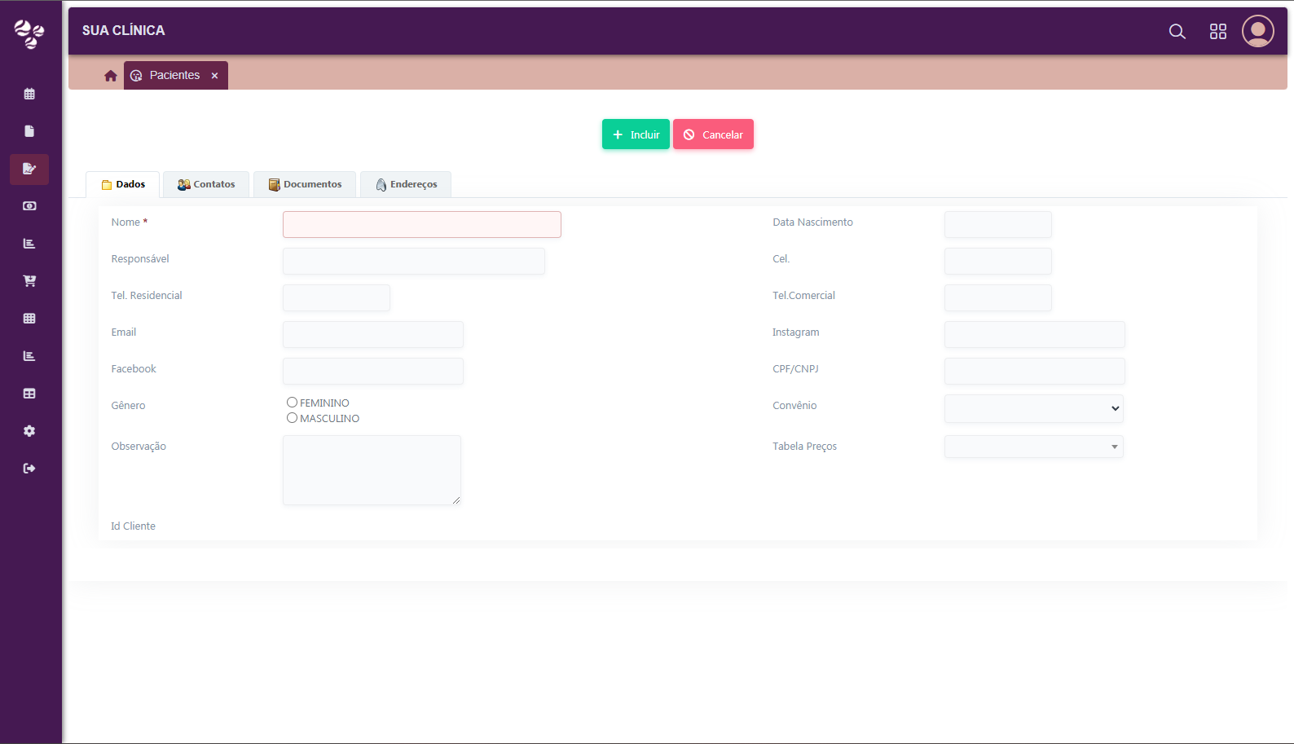
Task: Open the search magnifier in header
Action: pos(1177,32)
